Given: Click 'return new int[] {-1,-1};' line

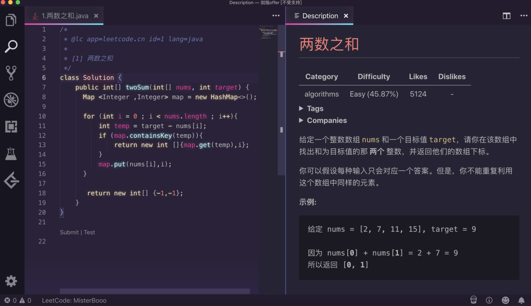Looking at the screenshot, I should pos(135,193).
